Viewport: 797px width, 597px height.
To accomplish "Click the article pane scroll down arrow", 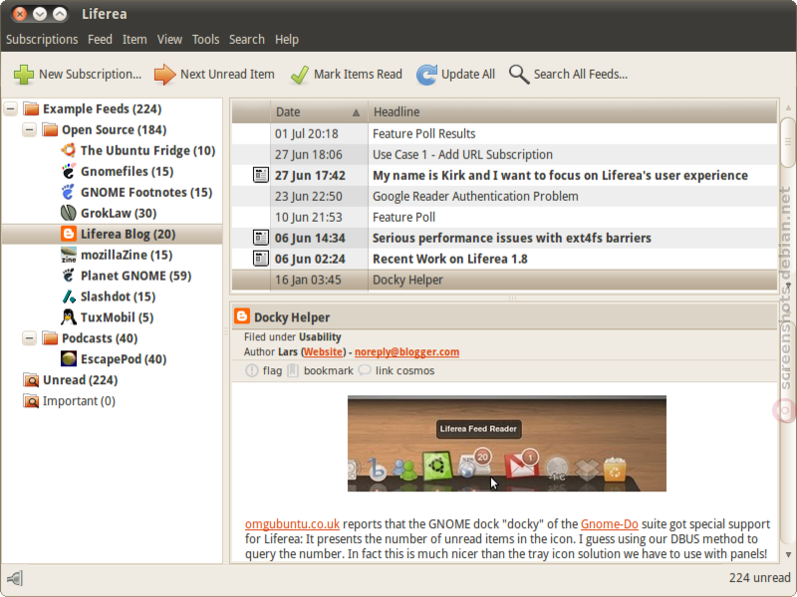I will click(x=788, y=554).
